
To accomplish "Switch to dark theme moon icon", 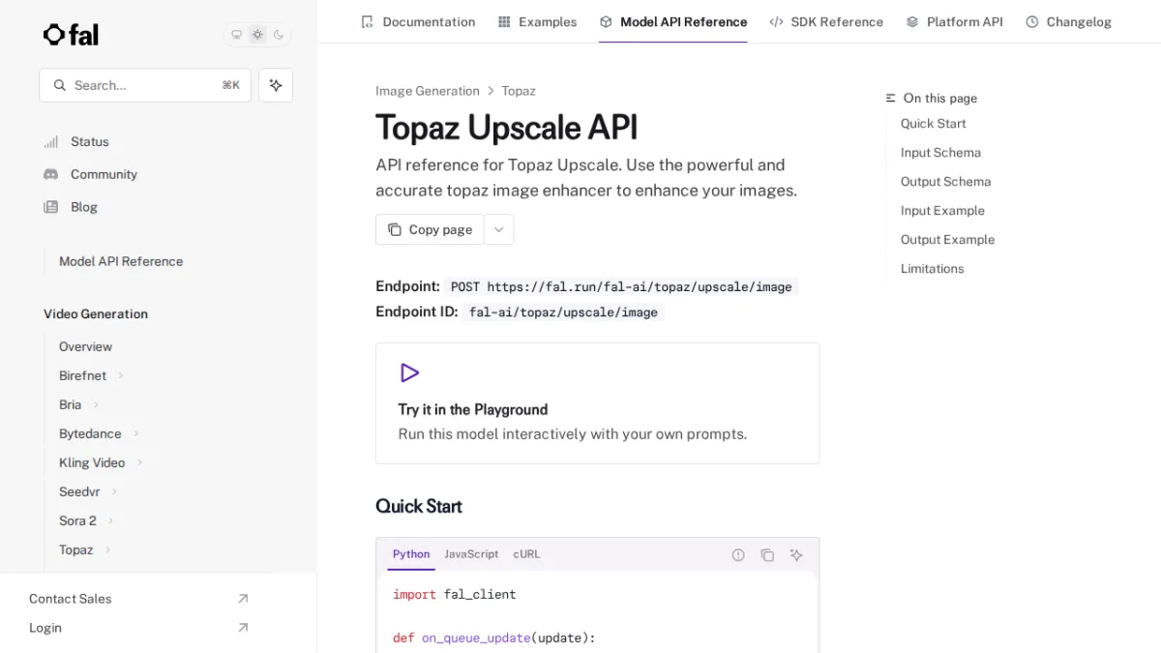I will (x=279, y=35).
